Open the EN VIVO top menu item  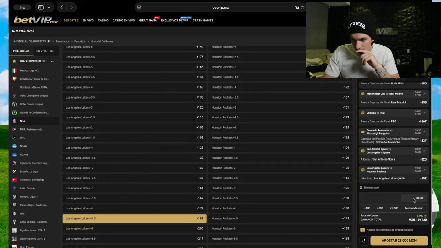pyautogui.click(x=88, y=20)
